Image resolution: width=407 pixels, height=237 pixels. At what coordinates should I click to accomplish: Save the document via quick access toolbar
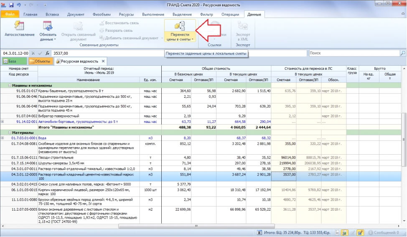point(11,5)
